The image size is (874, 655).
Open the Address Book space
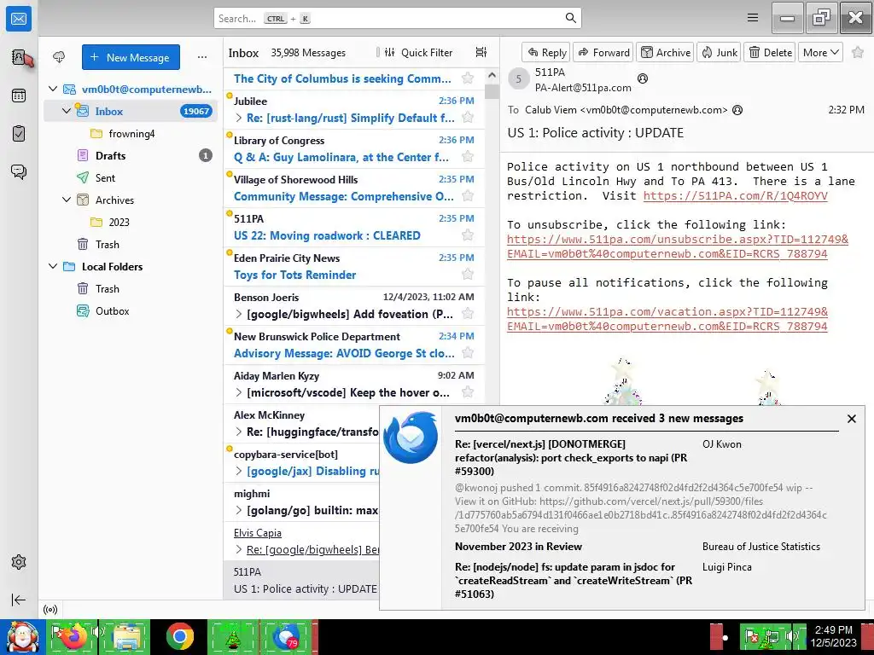point(19,57)
